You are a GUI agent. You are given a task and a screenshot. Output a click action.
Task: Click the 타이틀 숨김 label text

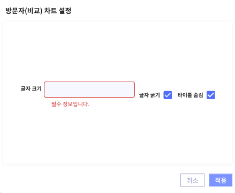pyautogui.click(x=190, y=95)
